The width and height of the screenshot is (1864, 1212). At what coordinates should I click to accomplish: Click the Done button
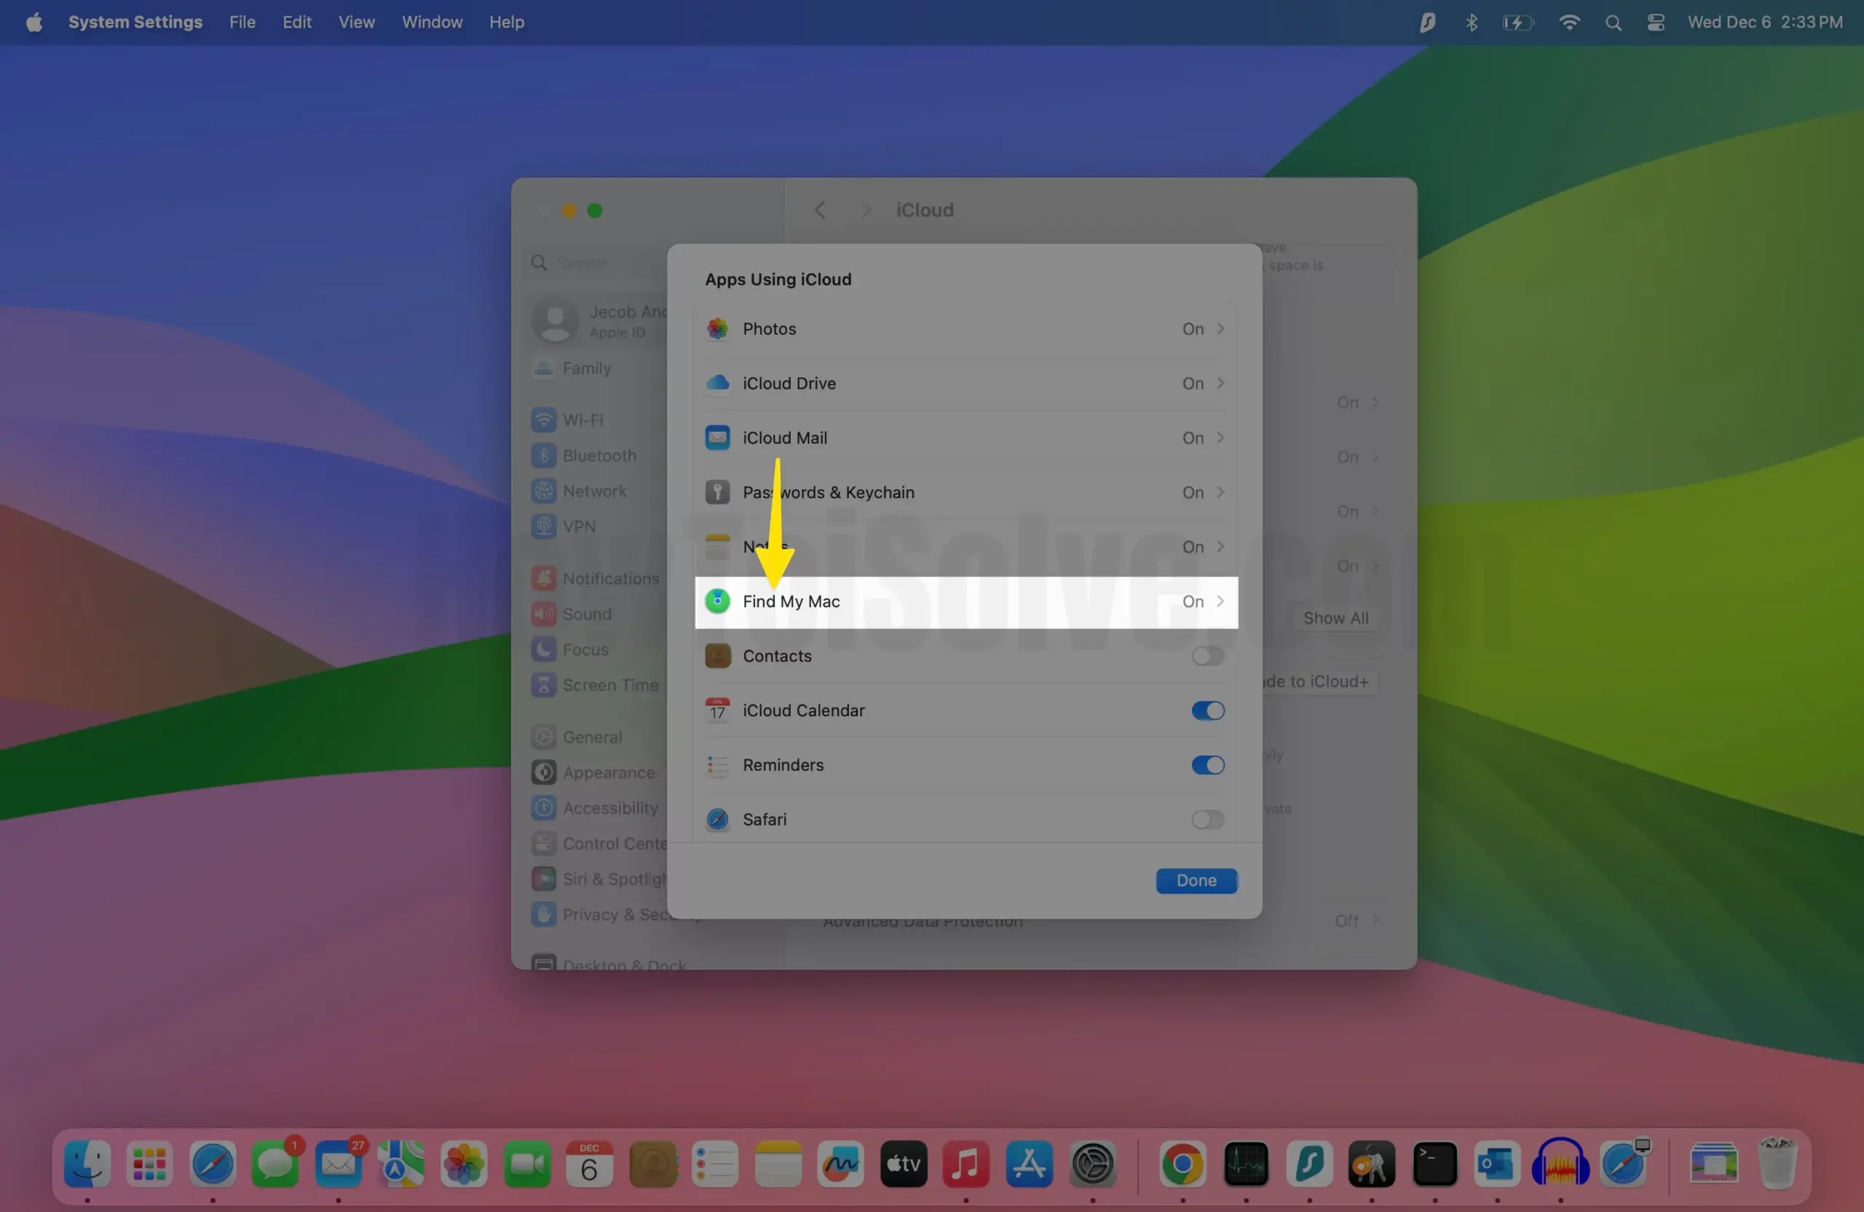[1197, 881]
